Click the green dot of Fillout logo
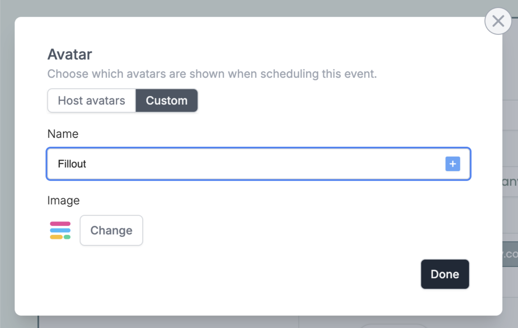Screen dimensions: 518x328 (67, 237)
